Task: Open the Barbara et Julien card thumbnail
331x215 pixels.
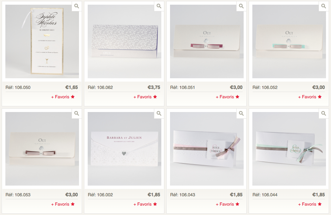Action: [x=125, y=149]
